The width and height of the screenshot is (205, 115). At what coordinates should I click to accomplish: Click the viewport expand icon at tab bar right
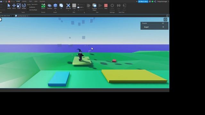click(167, 16)
